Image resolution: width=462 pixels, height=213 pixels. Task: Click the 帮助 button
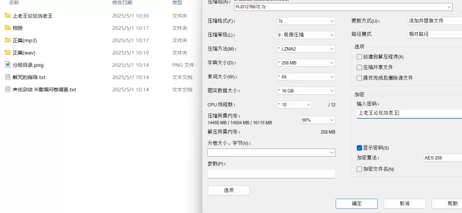(446, 203)
